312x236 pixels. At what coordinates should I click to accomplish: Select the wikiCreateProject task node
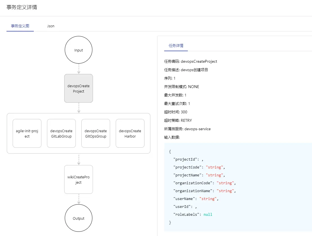click(x=79, y=179)
